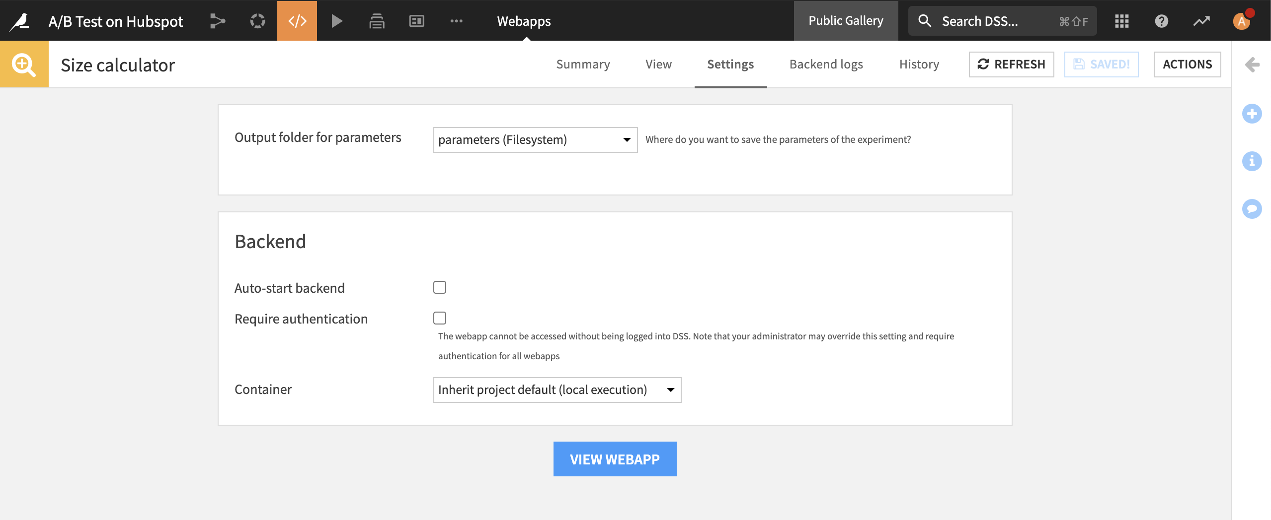Open the applications waffle grid icon
Image resolution: width=1271 pixels, height=520 pixels.
[1122, 20]
